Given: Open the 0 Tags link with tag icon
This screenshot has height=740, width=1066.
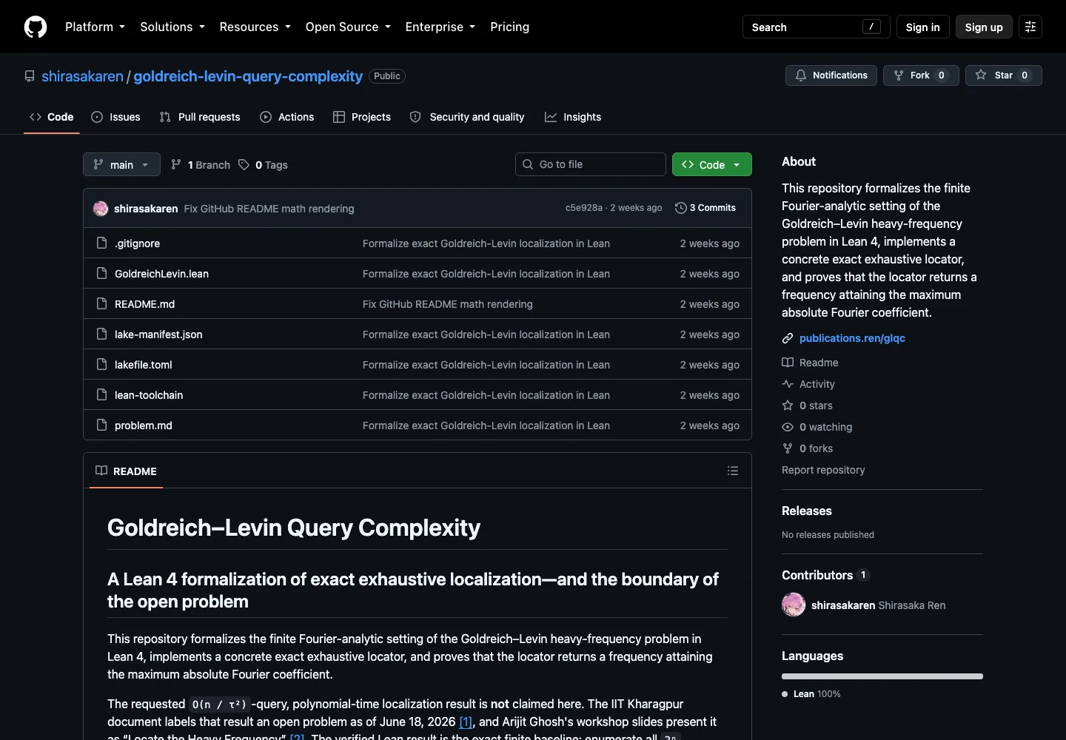Looking at the screenshot, I should point(263,165).
